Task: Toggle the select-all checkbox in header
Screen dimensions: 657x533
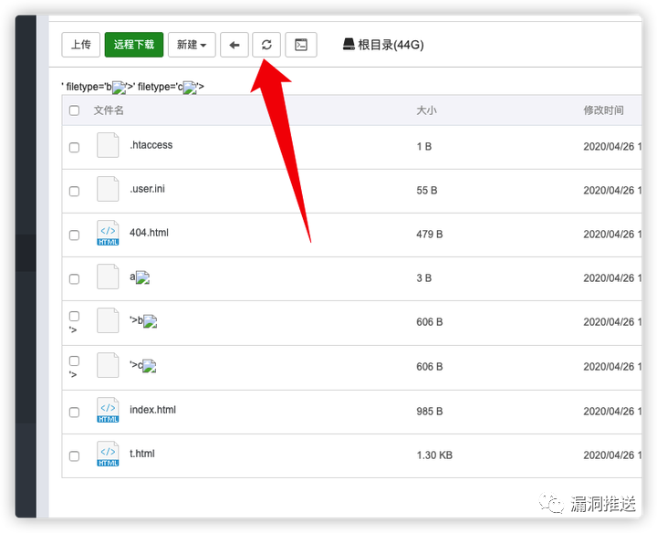Action: point(74,110)
